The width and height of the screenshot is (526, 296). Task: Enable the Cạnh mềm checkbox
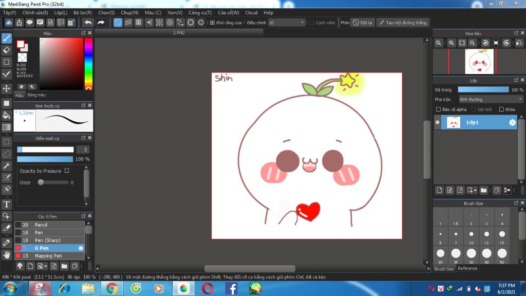tap(312, 23)
